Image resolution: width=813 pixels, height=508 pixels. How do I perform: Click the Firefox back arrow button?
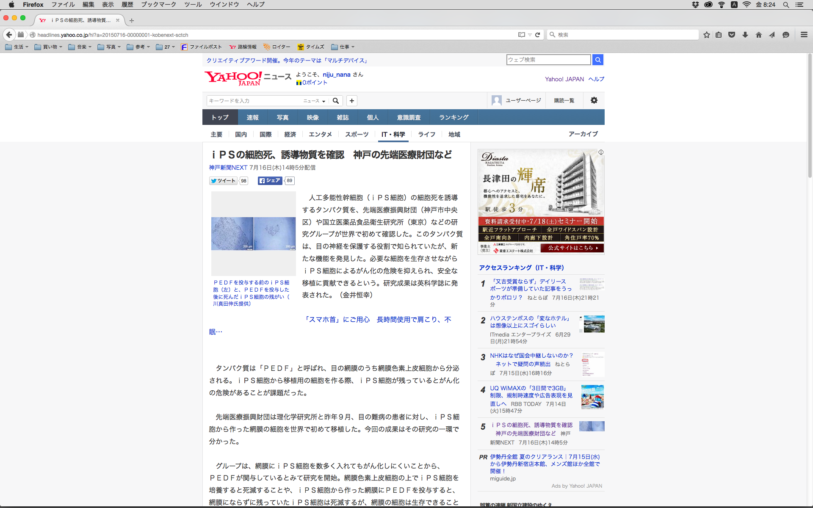point(9,35)
